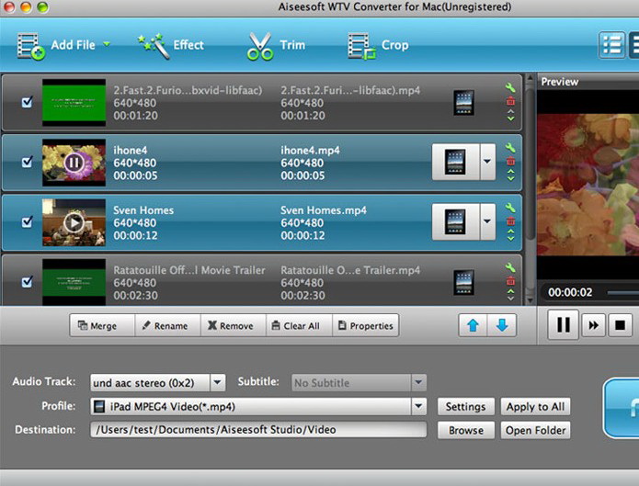The image size is (639, 486).
Task: Click the Rename button
Action: tap(167, 325)
